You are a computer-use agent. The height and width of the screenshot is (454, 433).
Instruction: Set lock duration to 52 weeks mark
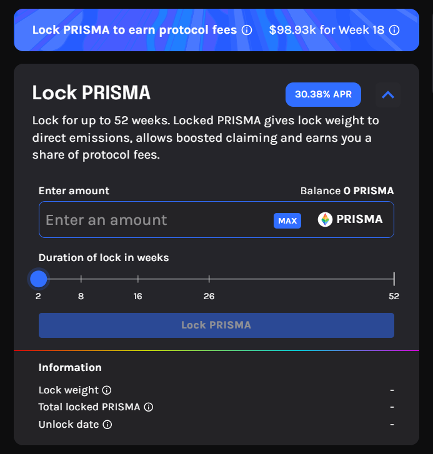[394, 279]
